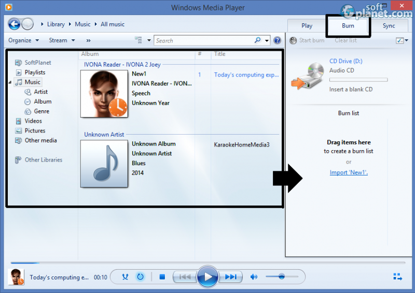Open the search options dropdown arrow
This screenshot has height=293, width=415.
pyautogui.click(x=267, y=40)
